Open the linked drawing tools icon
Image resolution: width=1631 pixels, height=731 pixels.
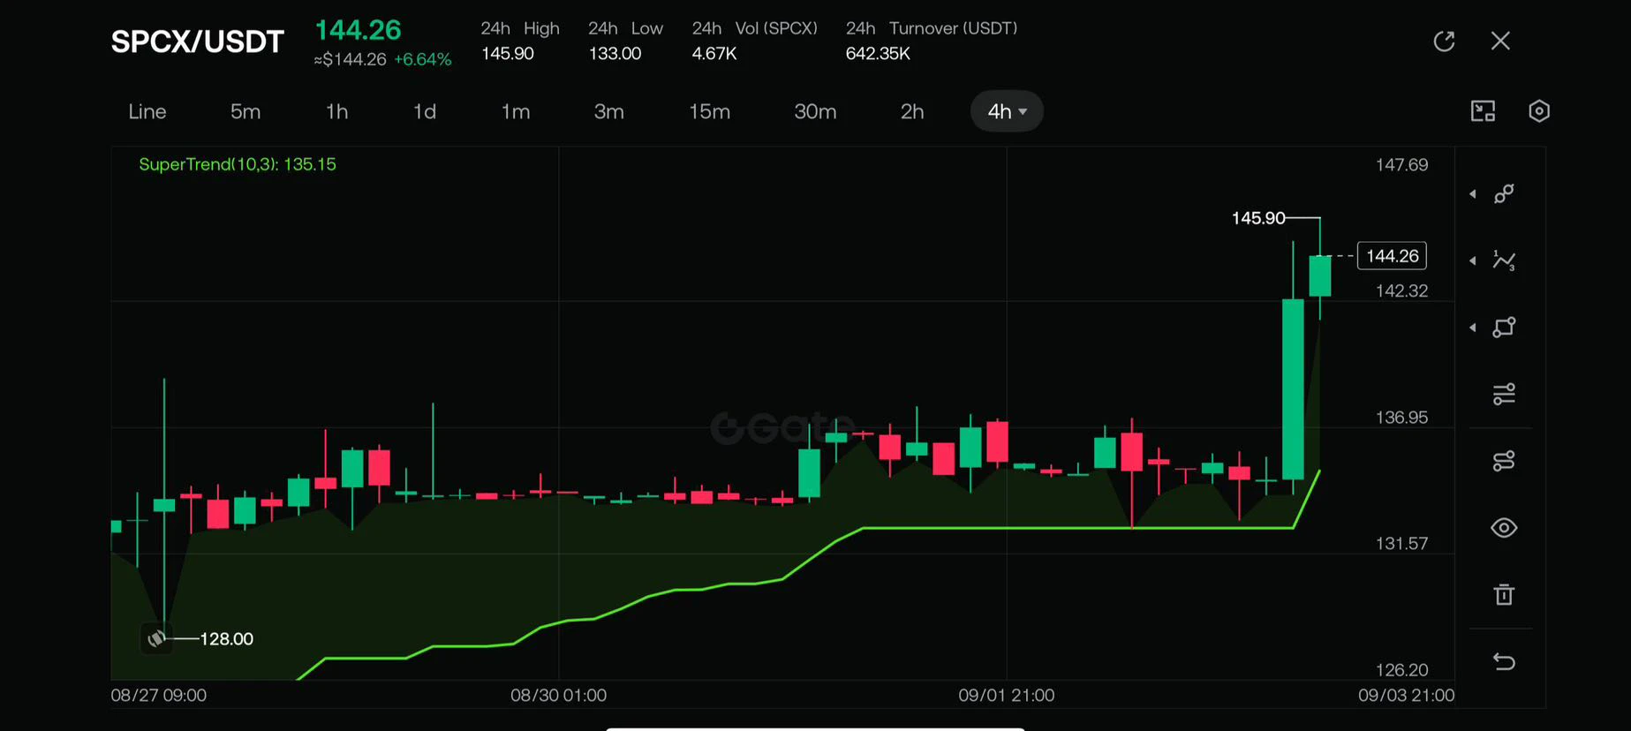point(1504,461)
